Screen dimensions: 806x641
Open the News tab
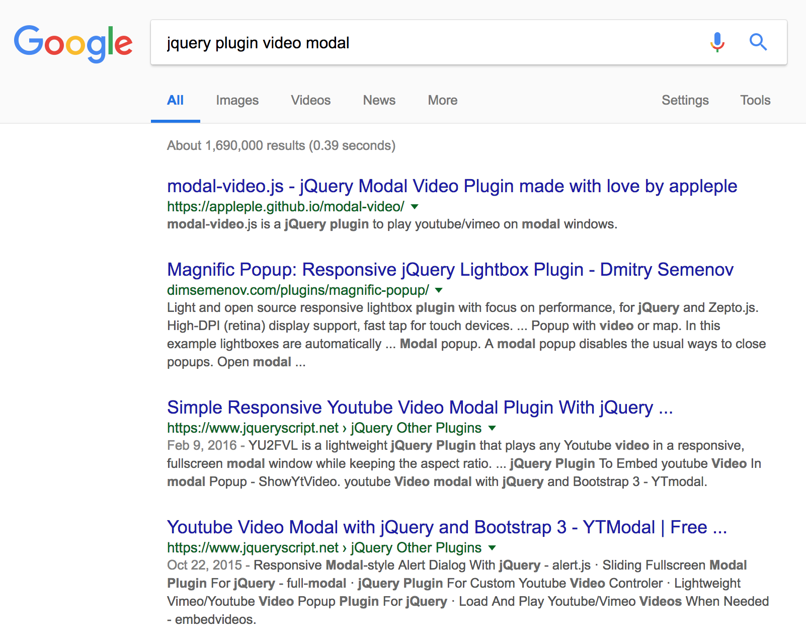pyautogui.click(x=379, y=100)
